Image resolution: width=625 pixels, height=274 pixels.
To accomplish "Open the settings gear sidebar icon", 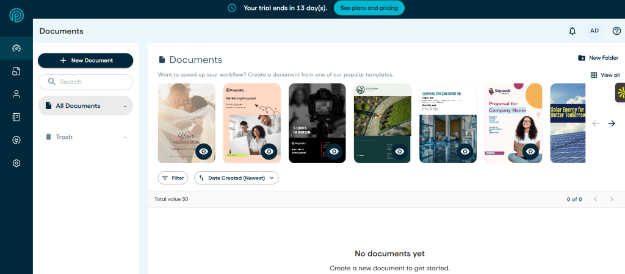I will (x=16, y=163).
